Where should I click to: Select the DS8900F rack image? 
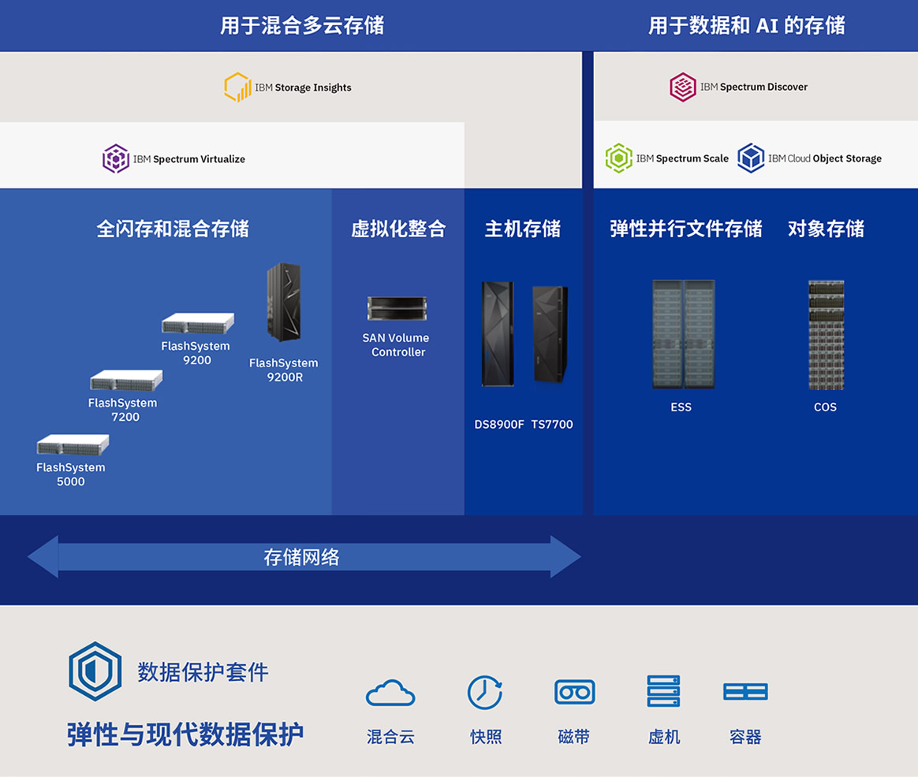[498, 334]
